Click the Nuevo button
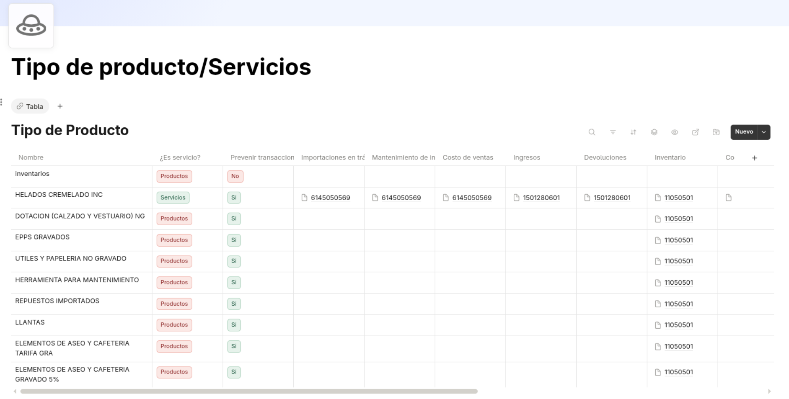This screenshot has height=399, width=789. pos(744,132)
